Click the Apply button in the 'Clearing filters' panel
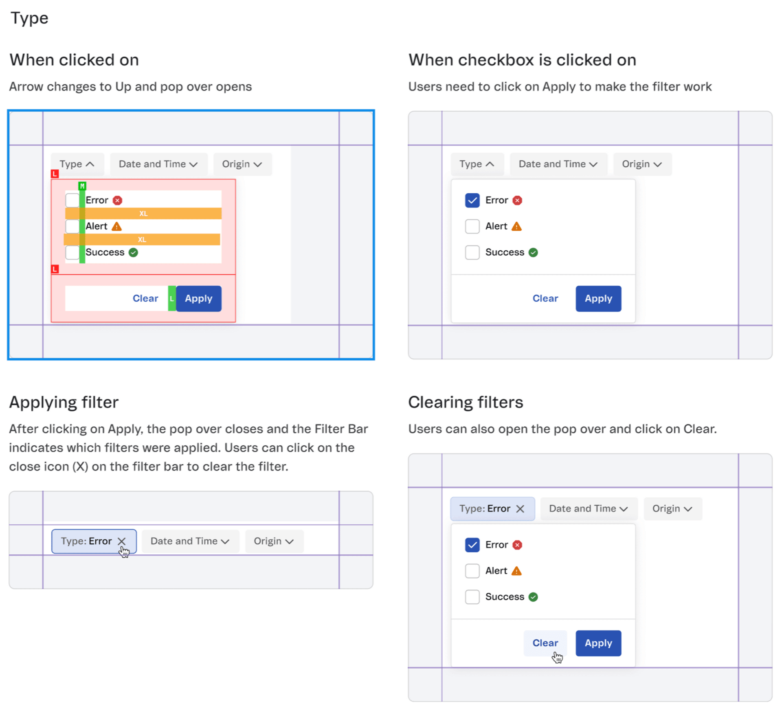 [598, 643]
